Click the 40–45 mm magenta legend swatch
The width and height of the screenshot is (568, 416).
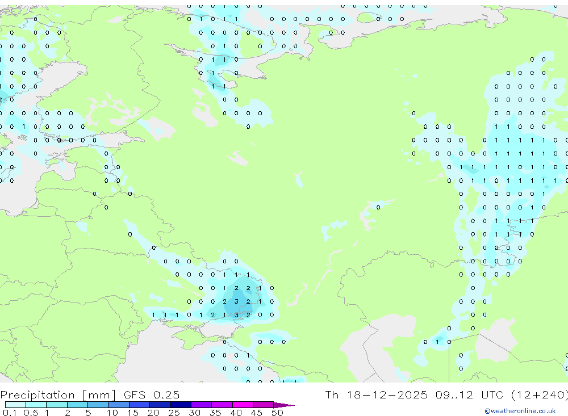[243, 405]
